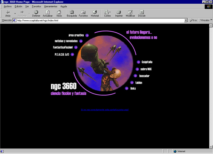
Task: Click the Atrás back arrow icon
Action: click(x=8, y=12)
